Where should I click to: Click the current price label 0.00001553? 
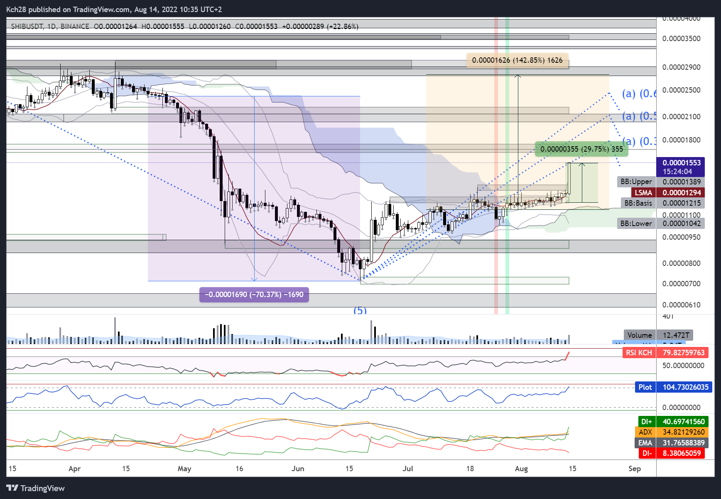(682, 163)
